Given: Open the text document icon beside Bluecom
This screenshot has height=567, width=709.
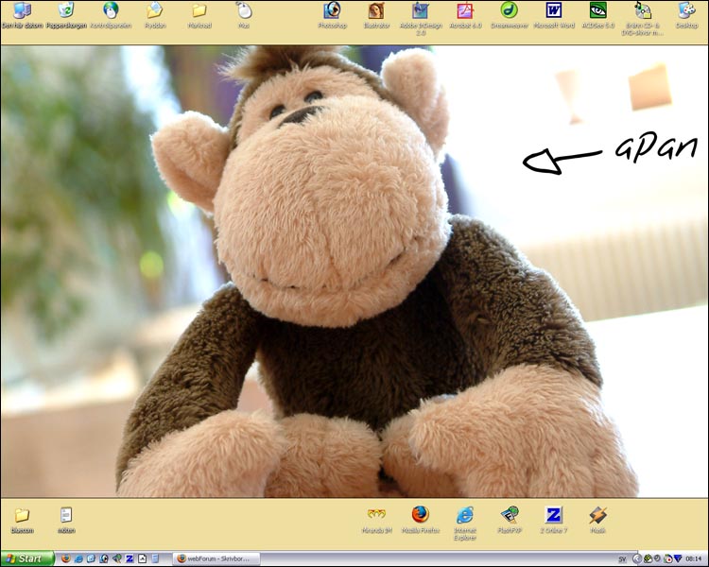Looking at the screenshot, I should point(66,515).
